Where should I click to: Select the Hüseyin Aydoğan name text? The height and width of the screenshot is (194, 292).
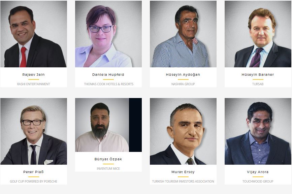(183, 75)
